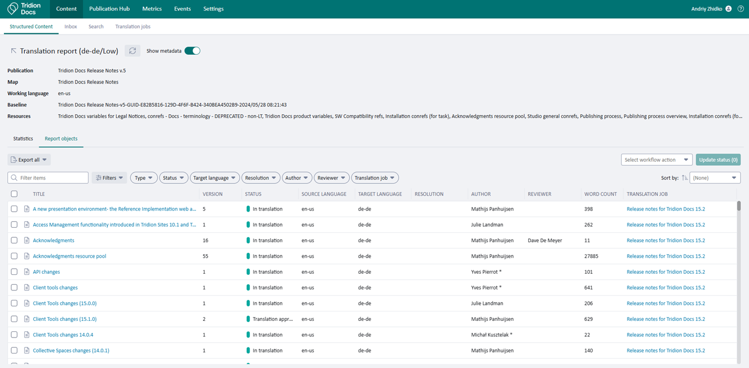The height and width of the screenshot is (368, 749).
Task: Click the Tridion Docs logo icon
Action: [12, 9]
